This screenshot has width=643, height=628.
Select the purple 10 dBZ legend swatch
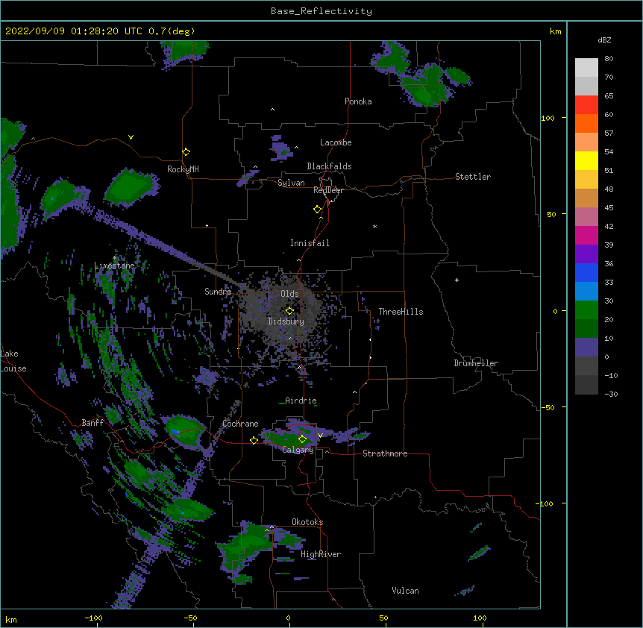coord(586,348)
